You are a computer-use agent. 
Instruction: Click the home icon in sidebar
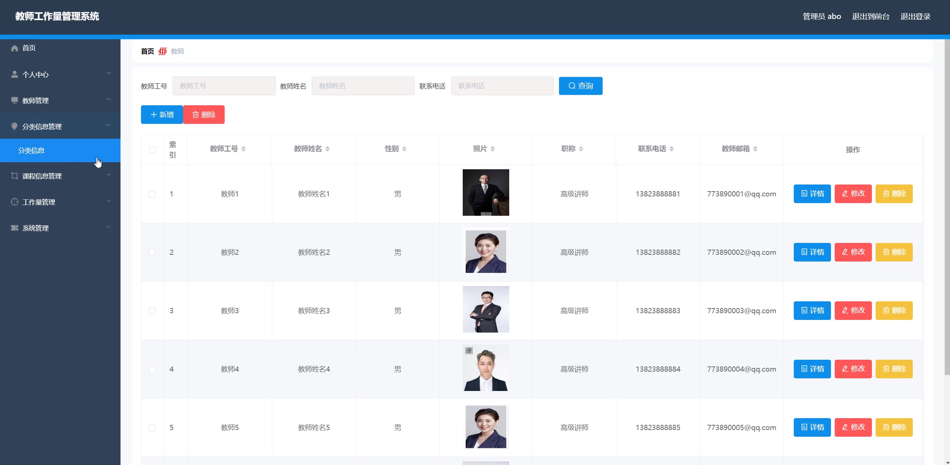pos(15,48)
